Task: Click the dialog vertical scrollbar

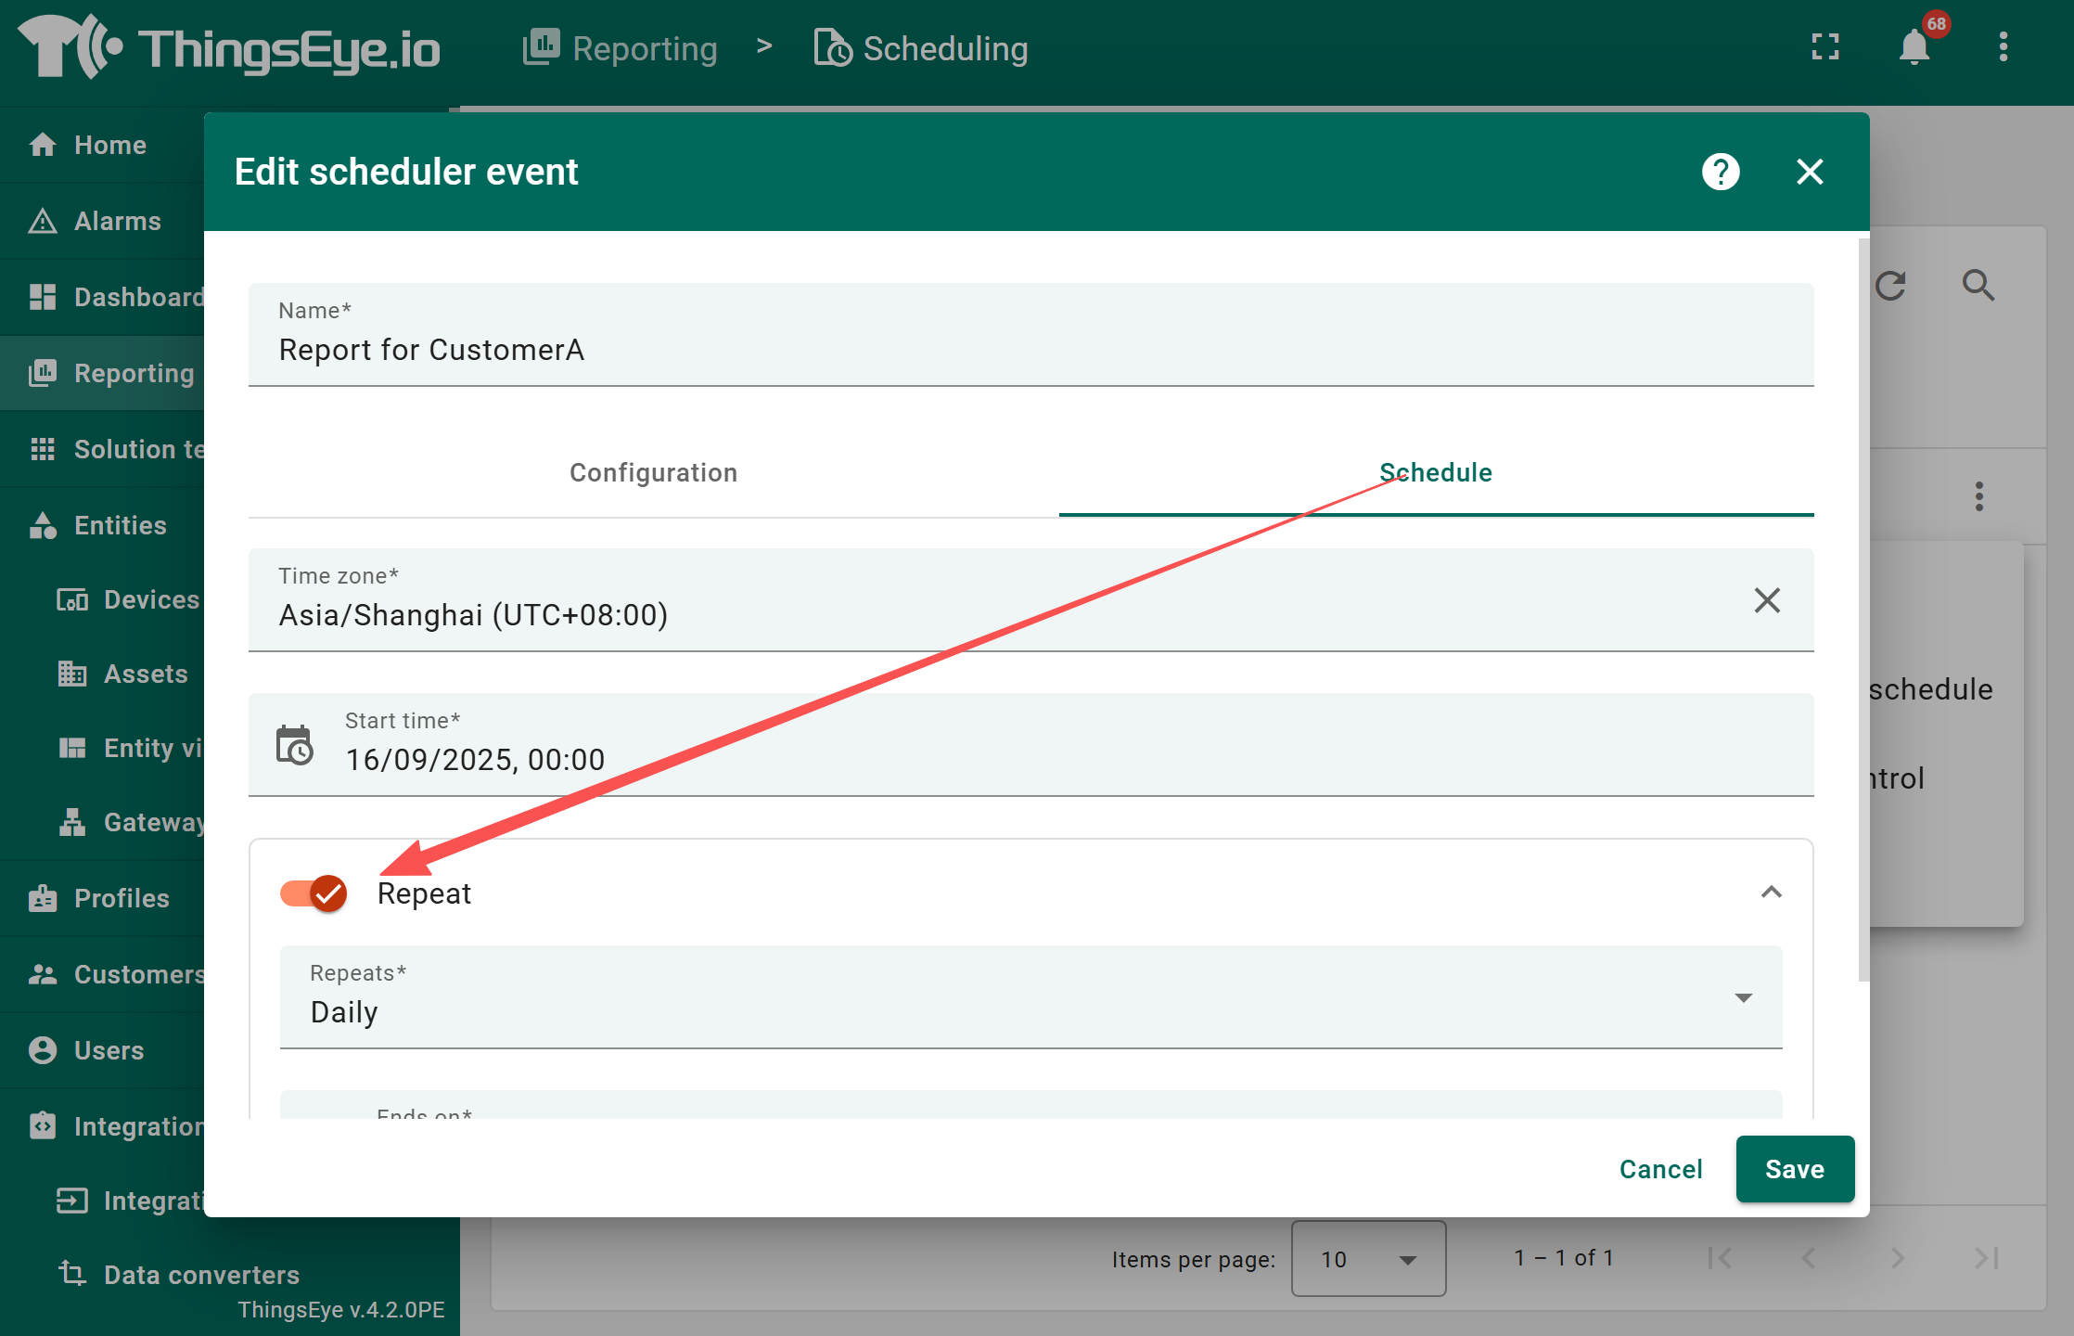Action: 1863,609
